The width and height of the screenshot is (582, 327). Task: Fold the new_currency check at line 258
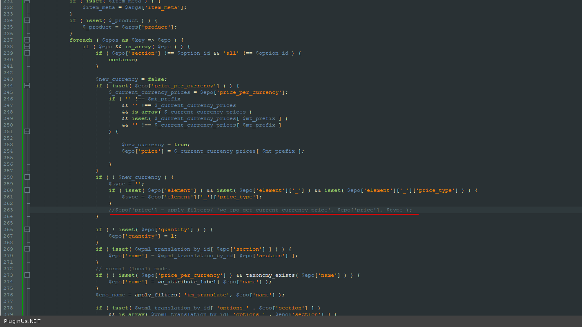pos(27,177)
